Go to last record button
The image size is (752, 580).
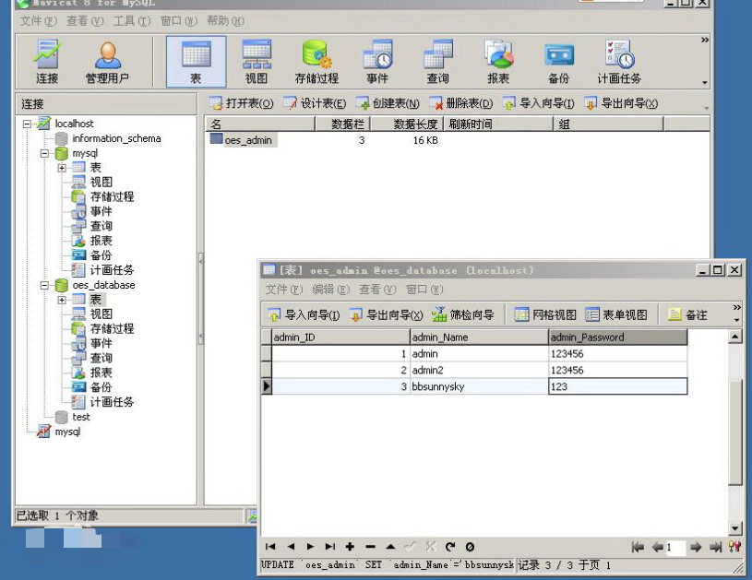tap(330, 547)
